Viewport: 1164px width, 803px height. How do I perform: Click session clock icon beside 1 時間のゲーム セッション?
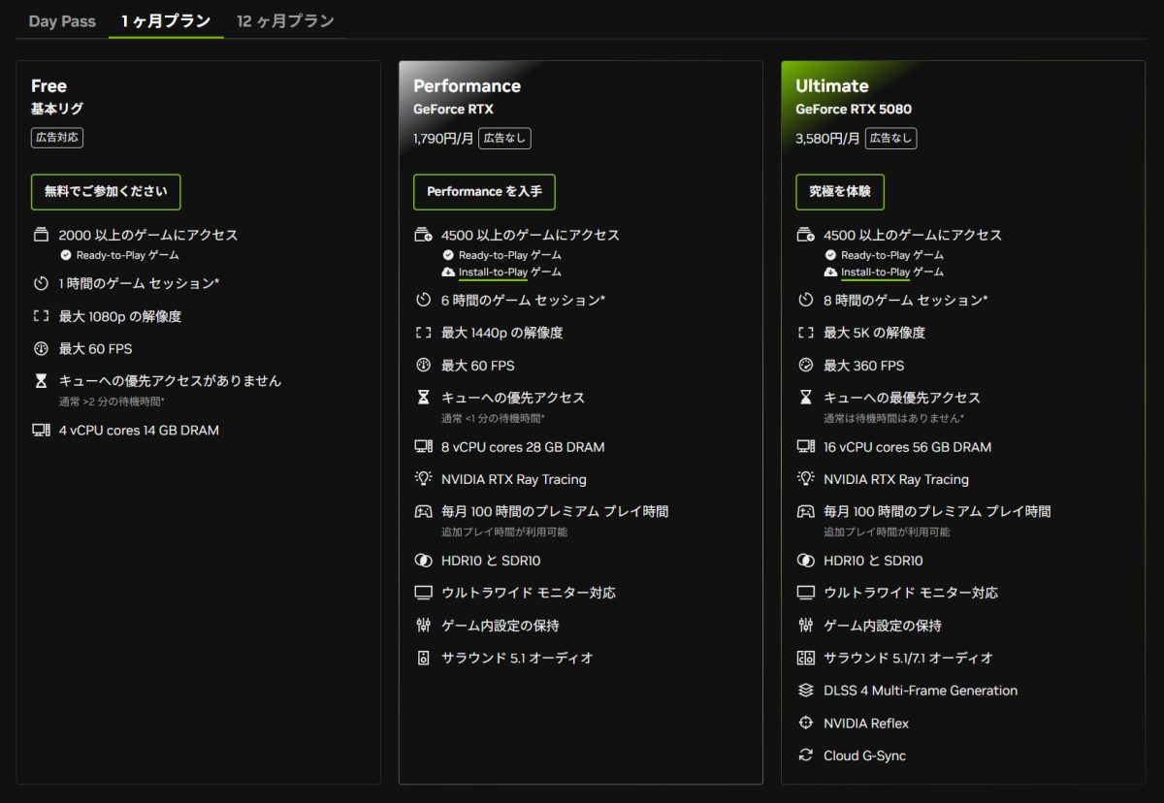point(41,284)
